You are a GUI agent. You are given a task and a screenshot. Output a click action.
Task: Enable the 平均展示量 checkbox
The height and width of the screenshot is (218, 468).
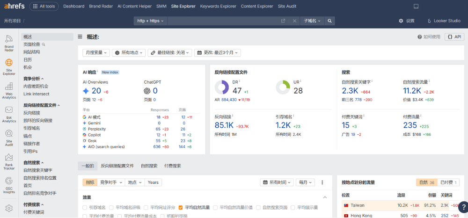click(292, 207)
